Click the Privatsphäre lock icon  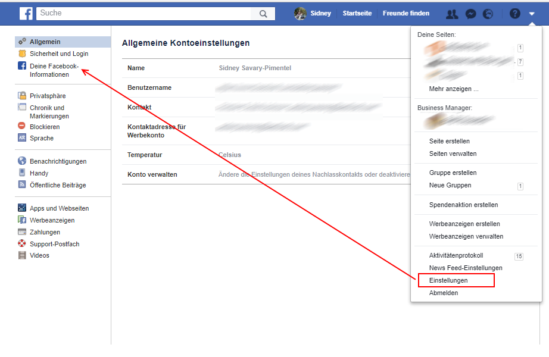(22, 96)
